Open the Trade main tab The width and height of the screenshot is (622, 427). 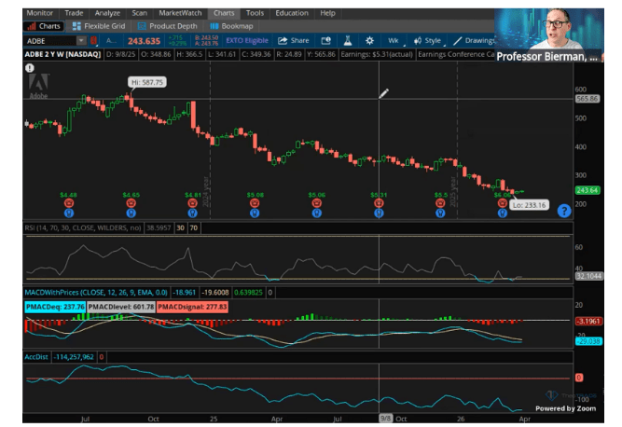[74, 13]
